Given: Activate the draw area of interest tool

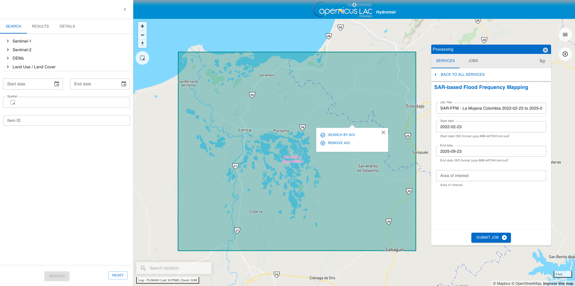Looking at the screenshot, I should point(142,58).
